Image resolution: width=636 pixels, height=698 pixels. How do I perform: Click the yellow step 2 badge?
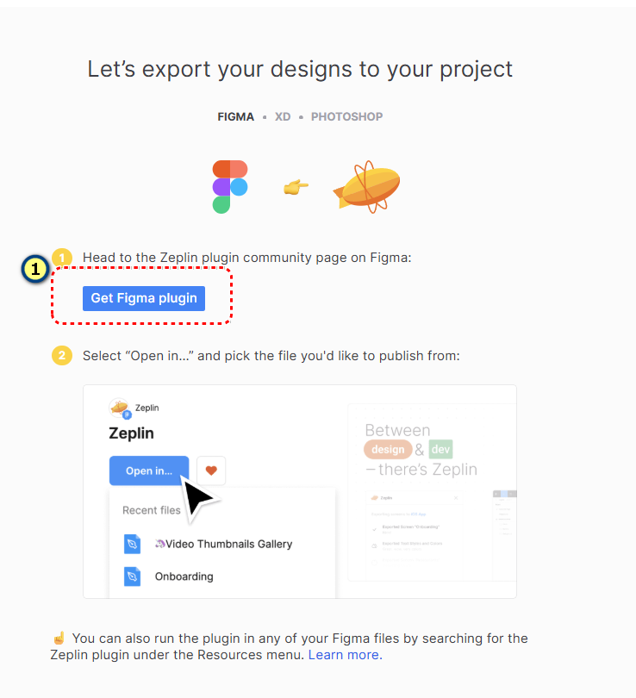click(62, 355)
